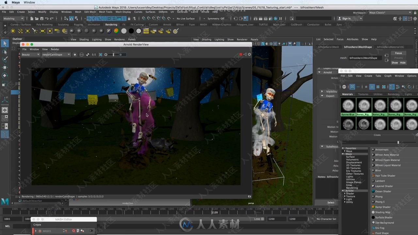Open a scene using the folder icon
Screen dimensions: 418x235
tap(37, 19)
